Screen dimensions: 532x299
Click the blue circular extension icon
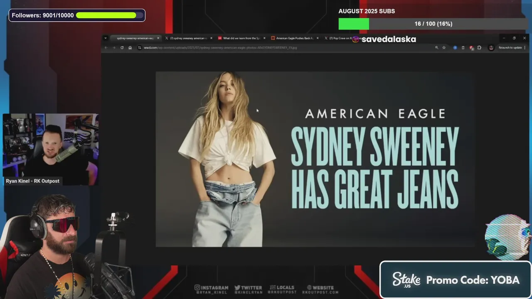click(x=455, y=48)
